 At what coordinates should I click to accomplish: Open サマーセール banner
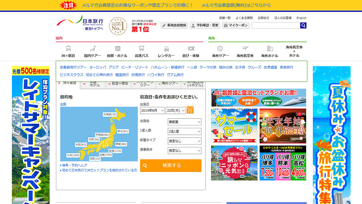[234, 126]
